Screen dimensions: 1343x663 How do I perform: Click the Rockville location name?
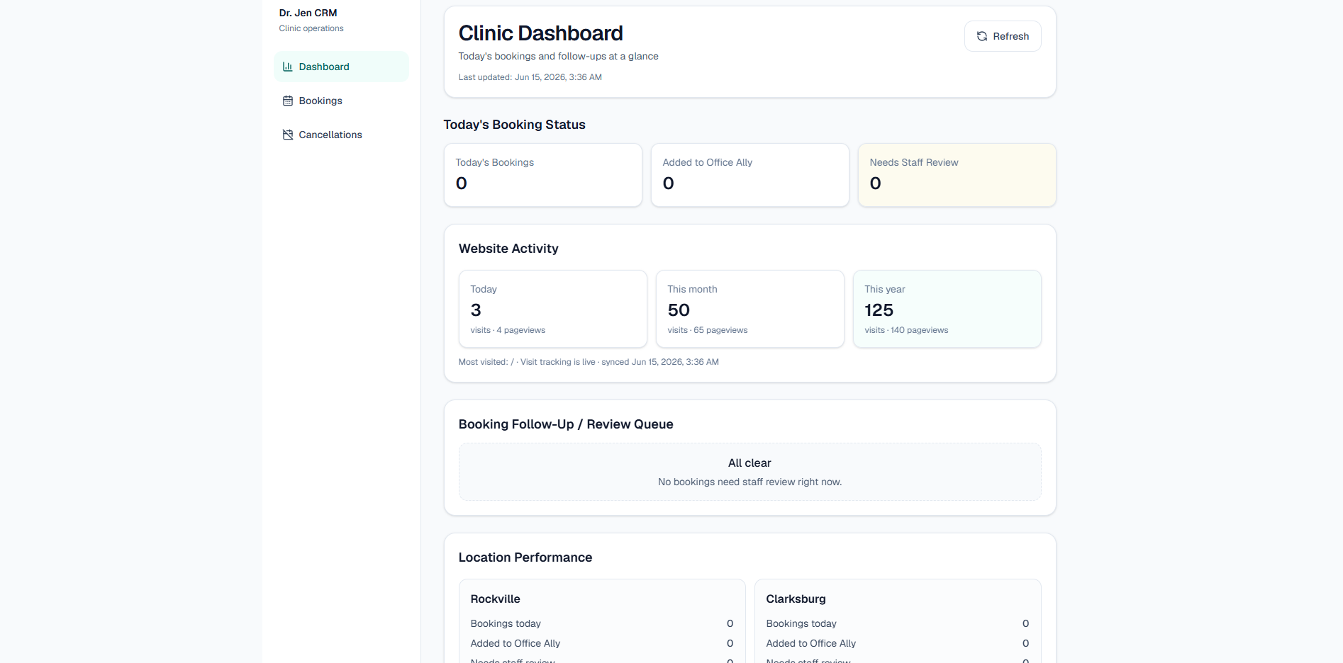click(x=495, y=599)
